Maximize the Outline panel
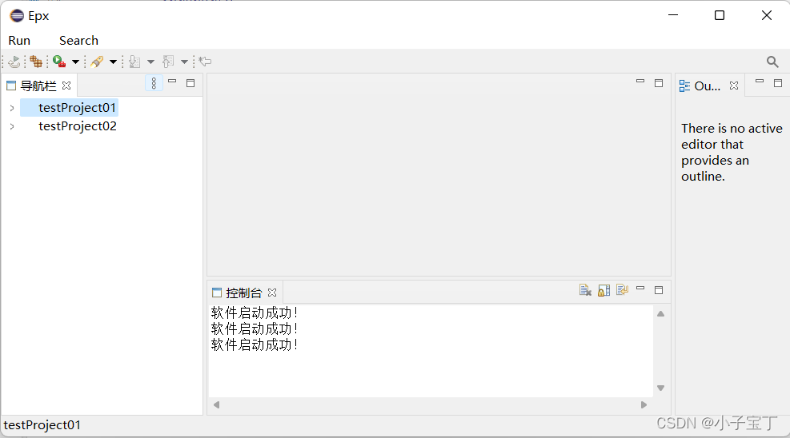 [778, 83]
